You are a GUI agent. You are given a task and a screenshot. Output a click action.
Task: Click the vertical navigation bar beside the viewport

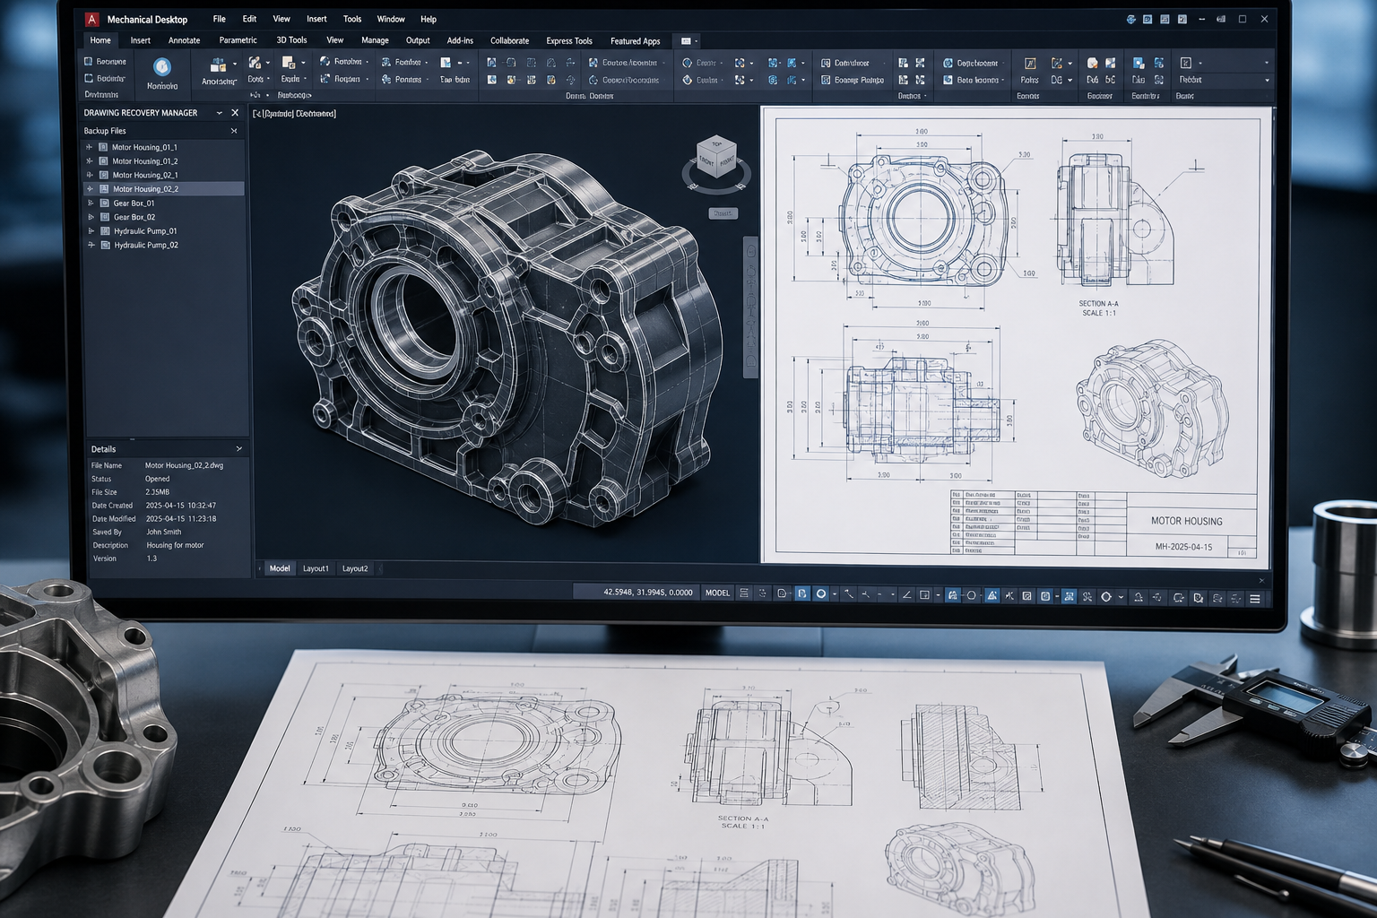(750, 307)
